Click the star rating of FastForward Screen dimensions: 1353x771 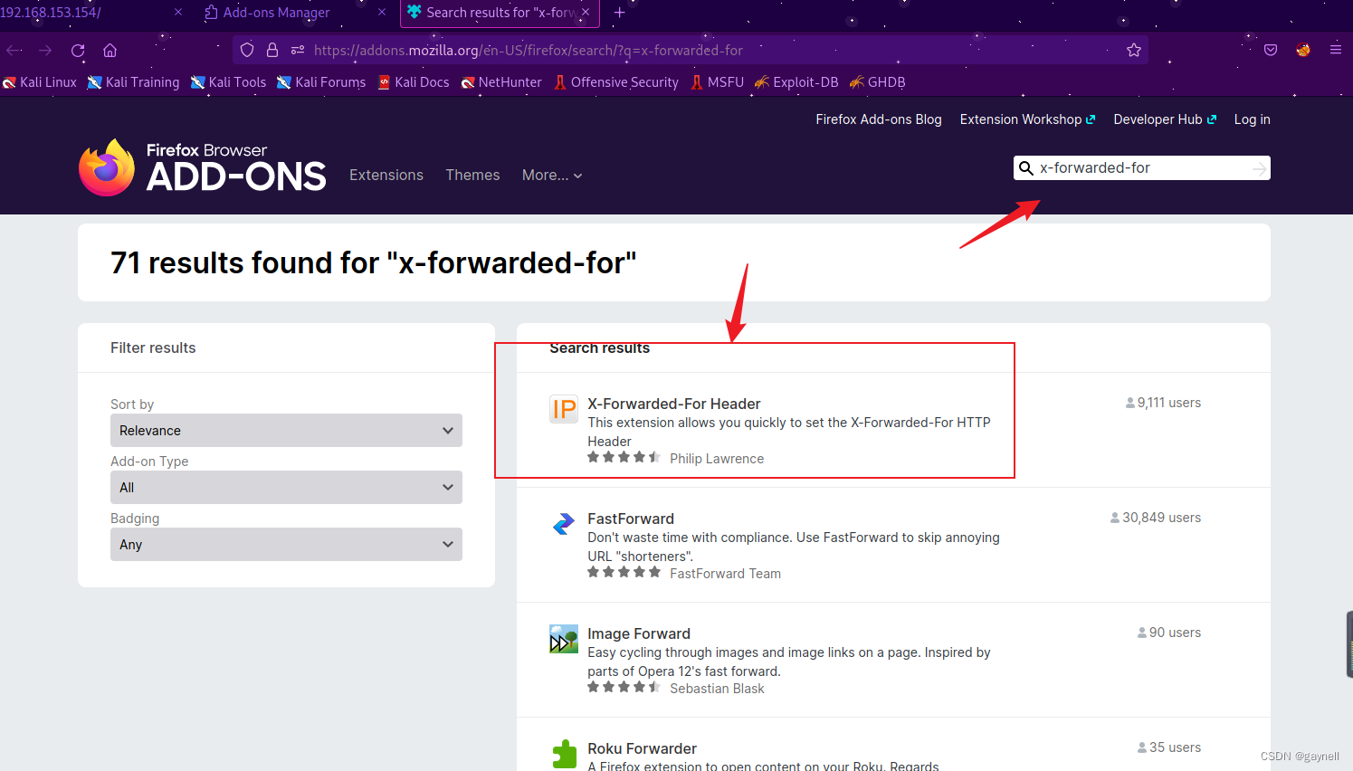[x=624, y=572]
